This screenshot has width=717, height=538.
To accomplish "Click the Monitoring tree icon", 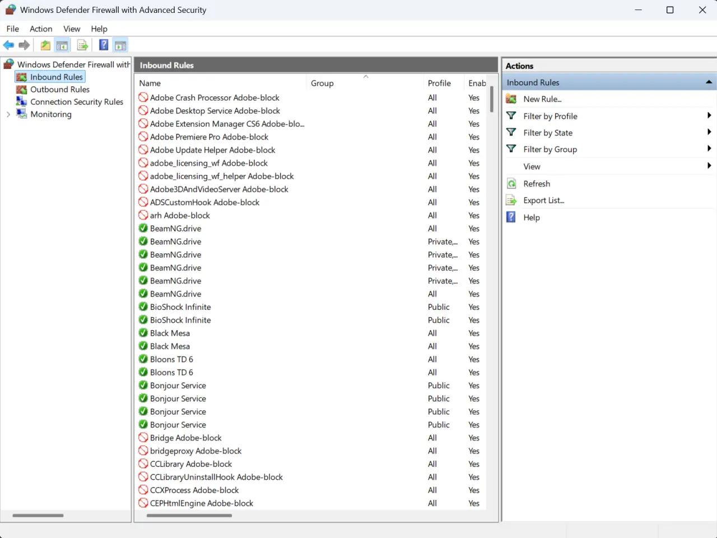I will click(x=22, y=114).
